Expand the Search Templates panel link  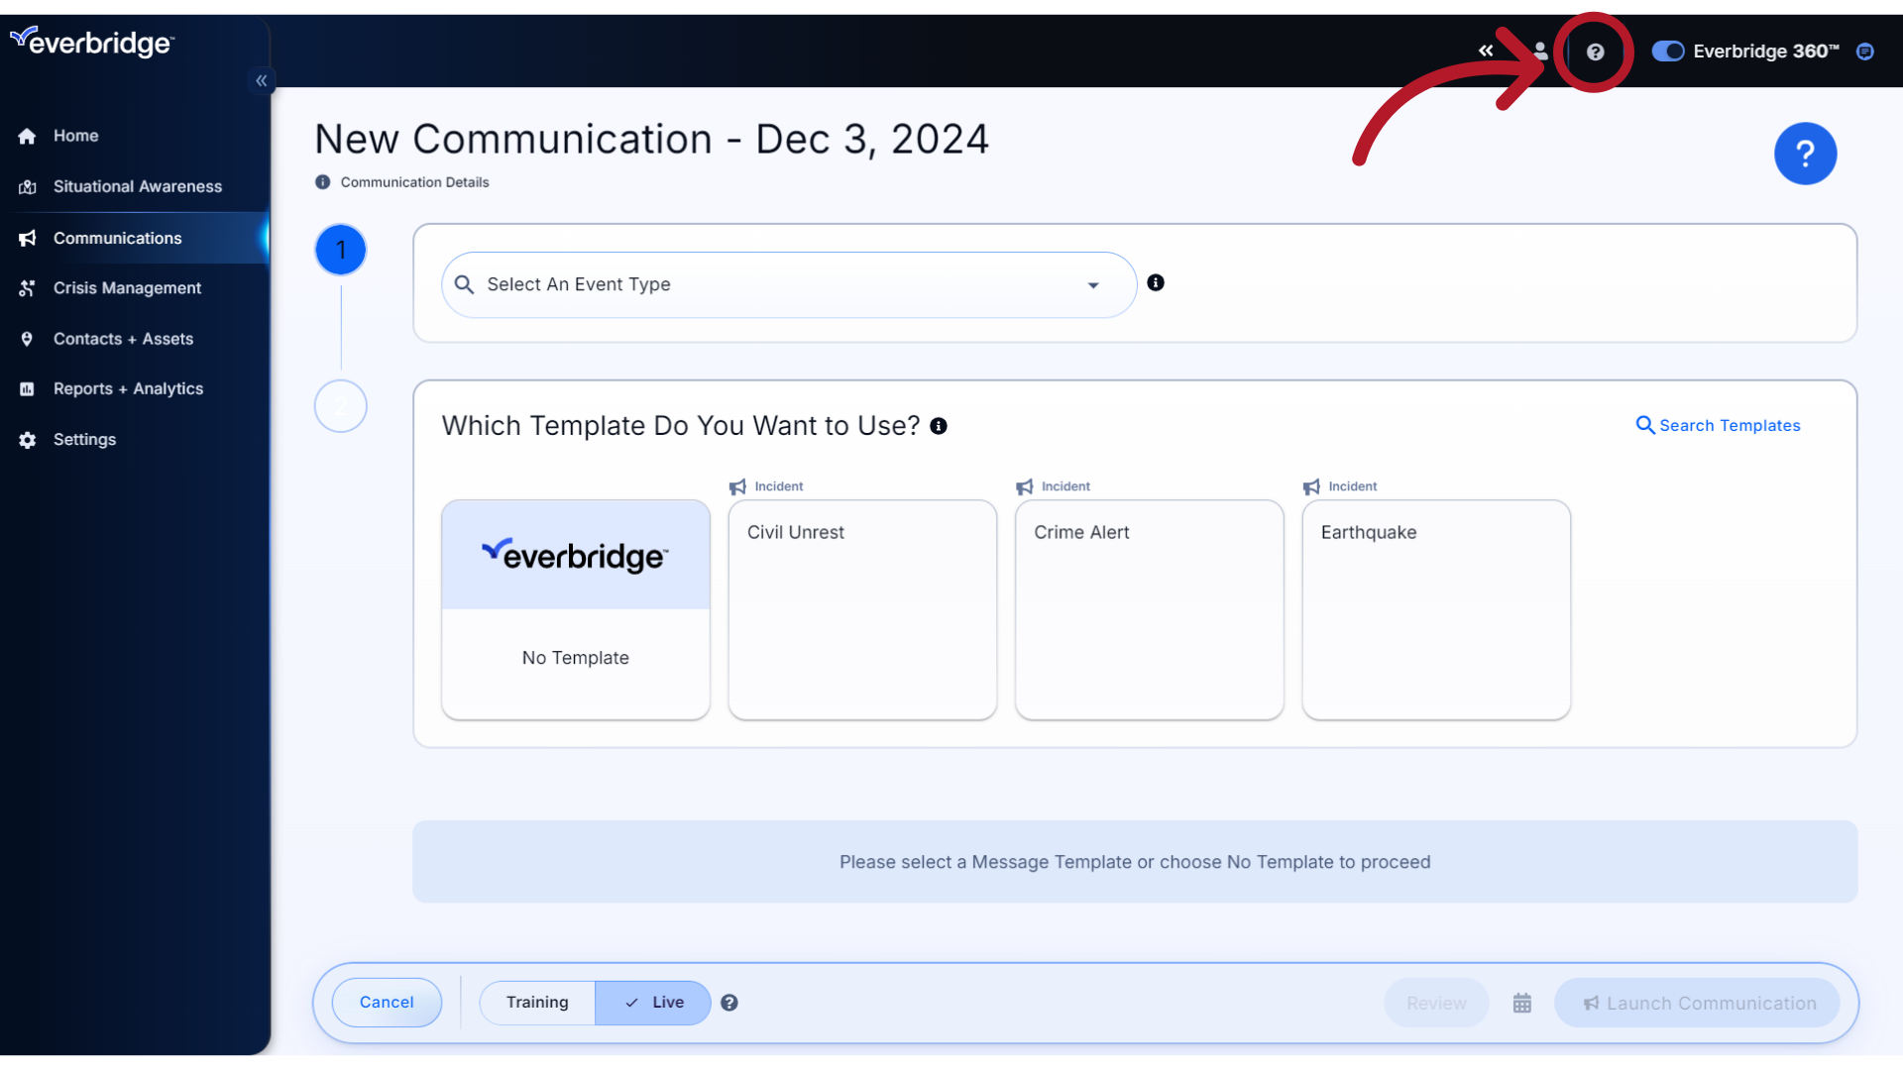click(1719, 425)
